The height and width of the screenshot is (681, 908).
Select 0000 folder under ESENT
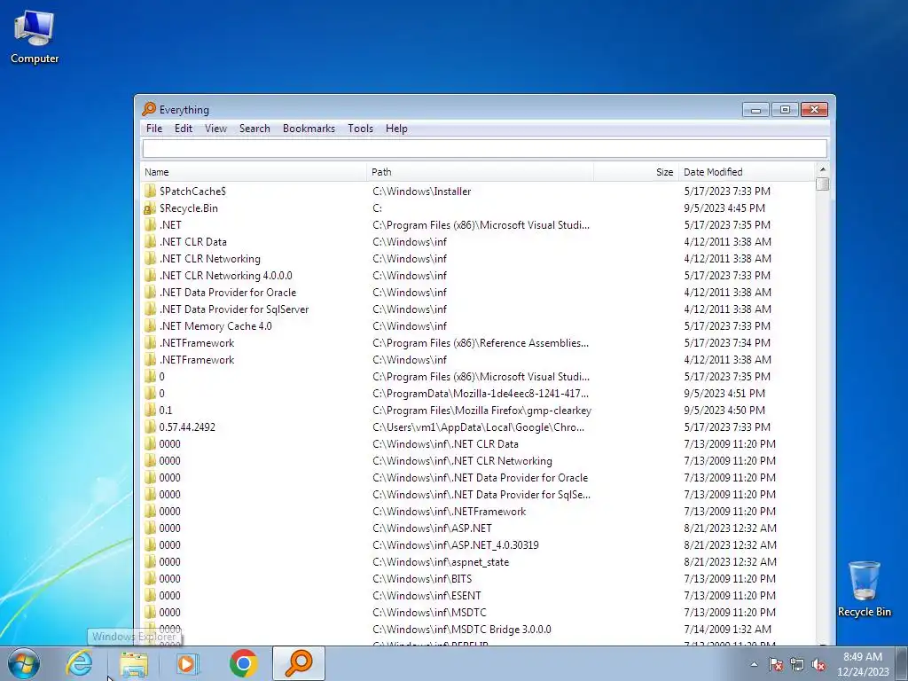tap(478, 595)
